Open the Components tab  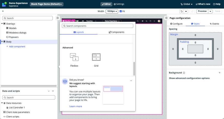(x=116, y=32)
